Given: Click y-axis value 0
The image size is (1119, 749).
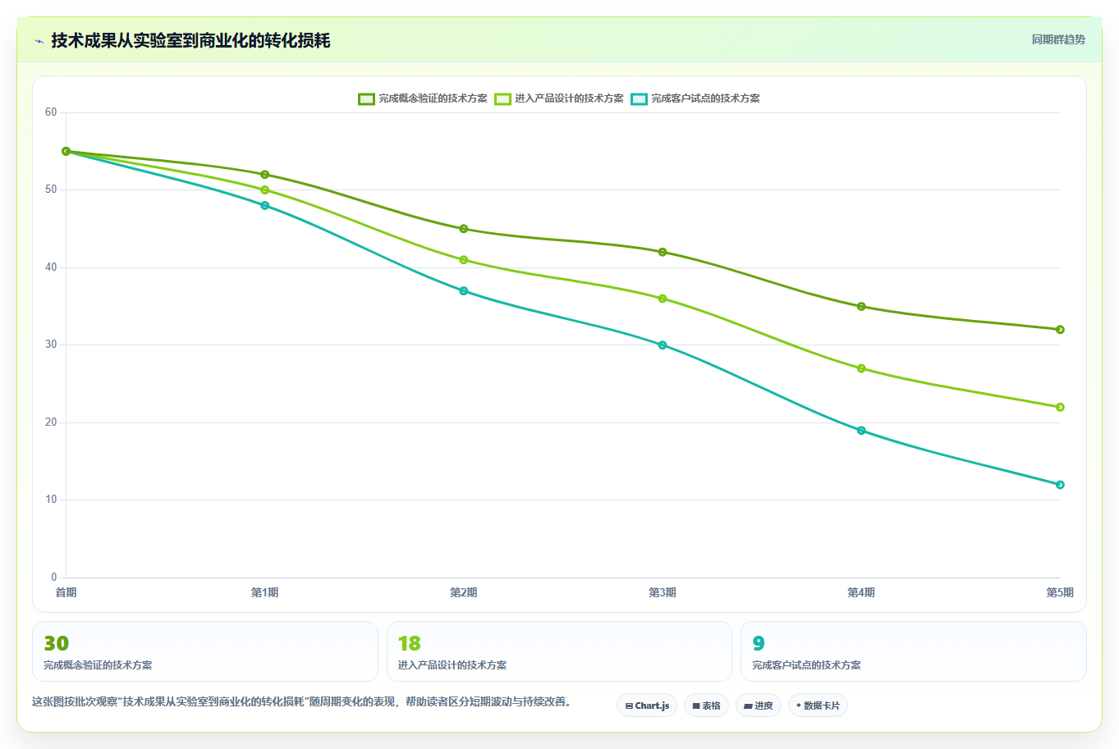Looking at the screenshot, I should point(54,578).
